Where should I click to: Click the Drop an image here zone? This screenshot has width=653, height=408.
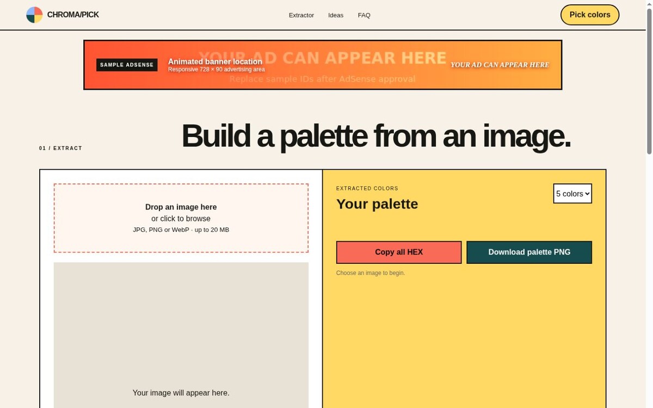[x=181, y=218]
